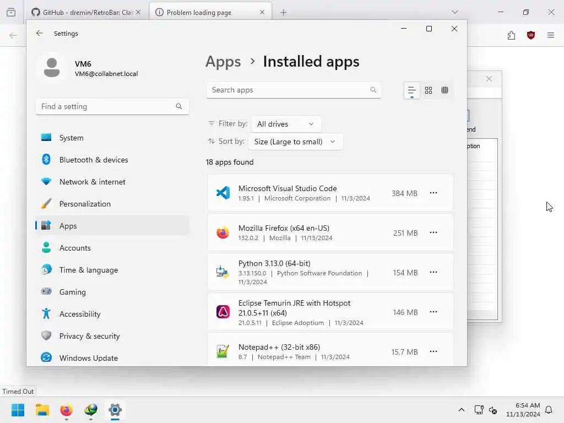This screenshot has width=564, height=423.
Task: Open Firefox from the taskbar
Action: (67, 410)
